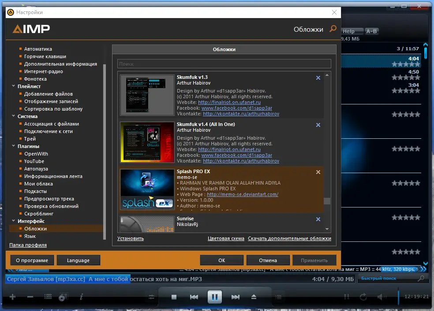Click the 12:19:21 clock display in player
This screenshot has width=434, height=311.
(x=416, y=296)
